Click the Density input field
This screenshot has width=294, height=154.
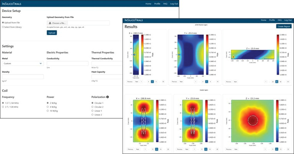(x=23, y=77)
